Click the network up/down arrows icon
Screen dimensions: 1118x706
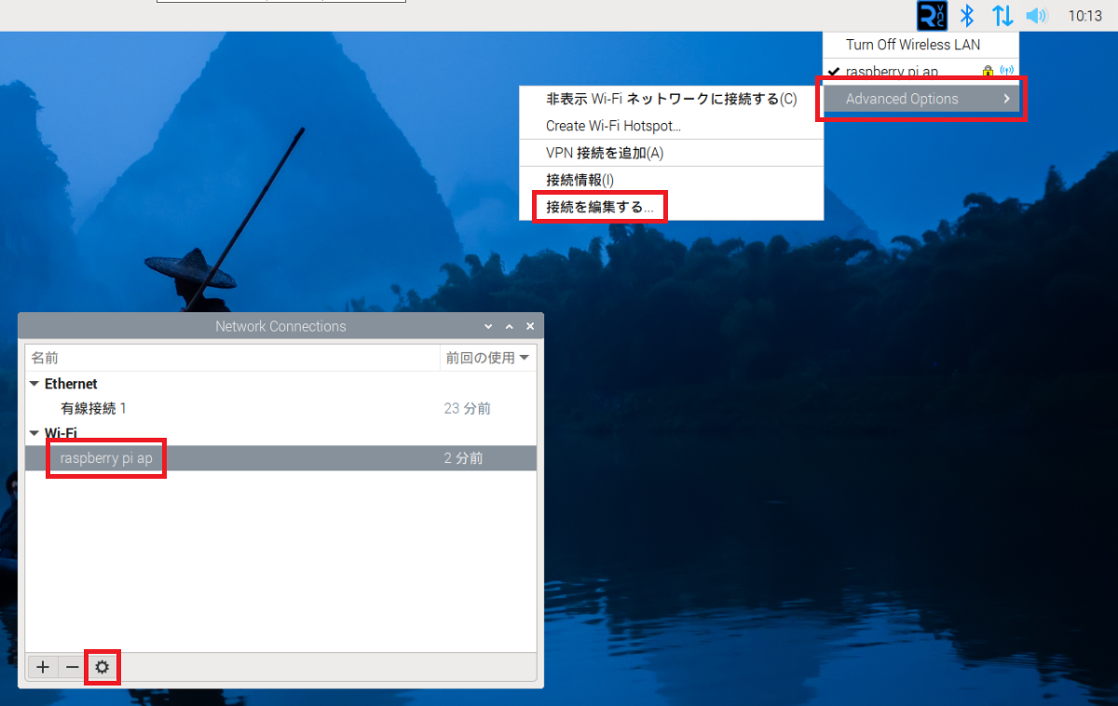[x=1002, y=16]
